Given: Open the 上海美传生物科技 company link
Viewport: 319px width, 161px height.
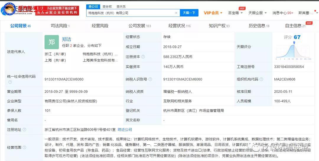Looking at the screenshot, I should tap(100, 61).
